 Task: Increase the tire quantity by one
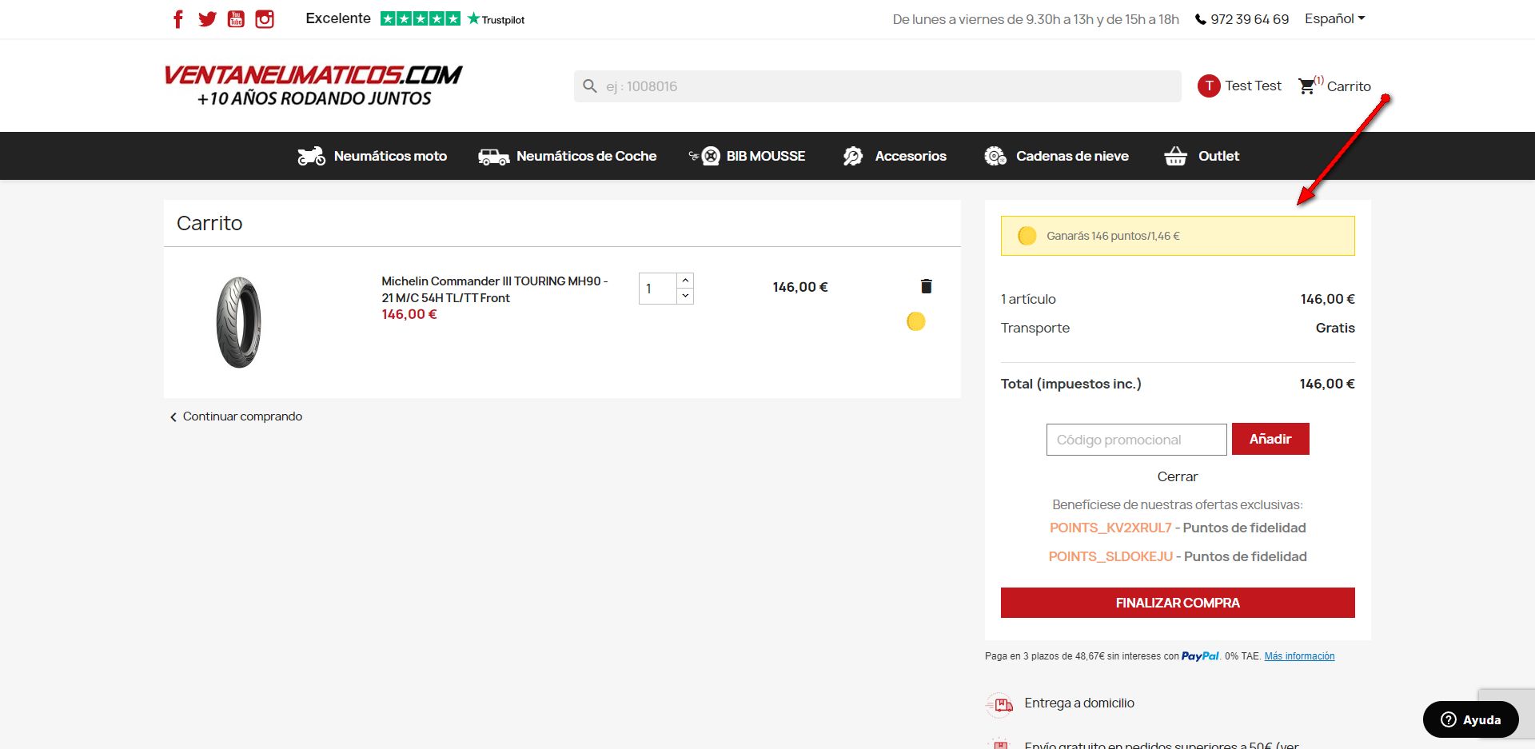click(x=685, y=281)
